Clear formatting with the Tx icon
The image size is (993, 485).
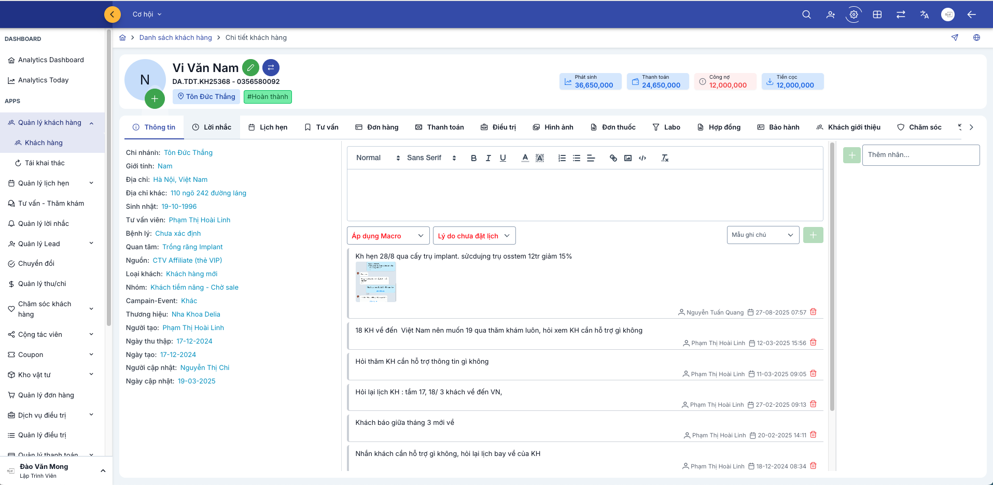pos(665,158)
